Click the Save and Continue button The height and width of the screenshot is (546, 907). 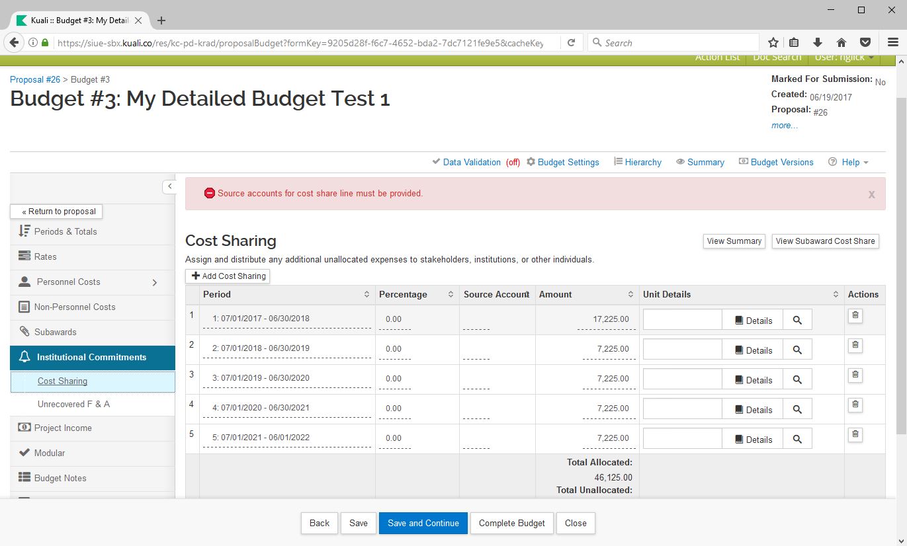[423, 523]
